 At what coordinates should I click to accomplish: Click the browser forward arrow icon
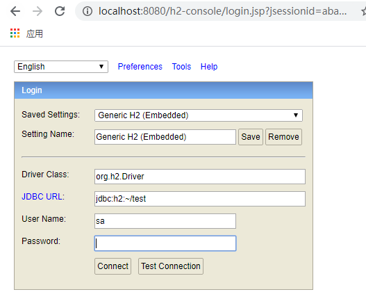38,11
